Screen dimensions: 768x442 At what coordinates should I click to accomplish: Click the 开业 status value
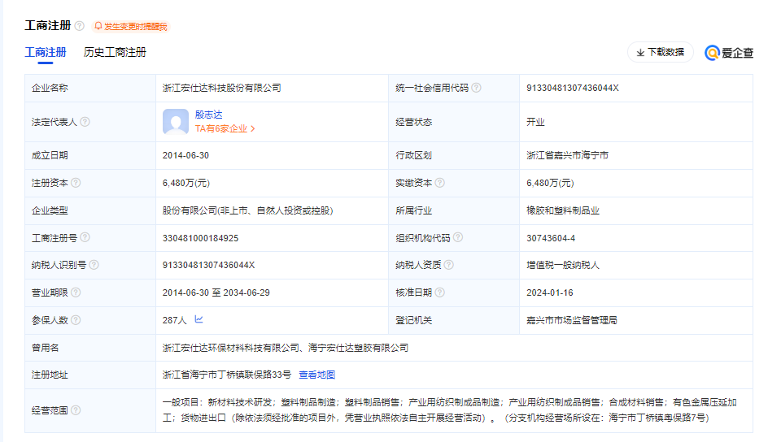coord(535,122)
